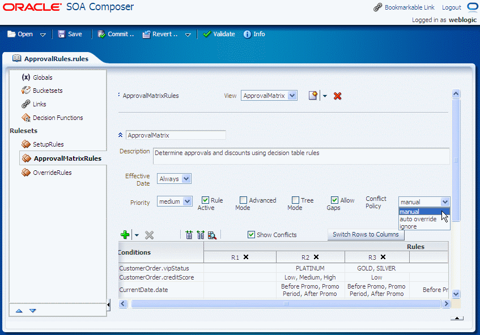Viewport: 480px width, 335px height.
Task: Open the Conflict Policy dropdown
Action: [x=424, y=202]
